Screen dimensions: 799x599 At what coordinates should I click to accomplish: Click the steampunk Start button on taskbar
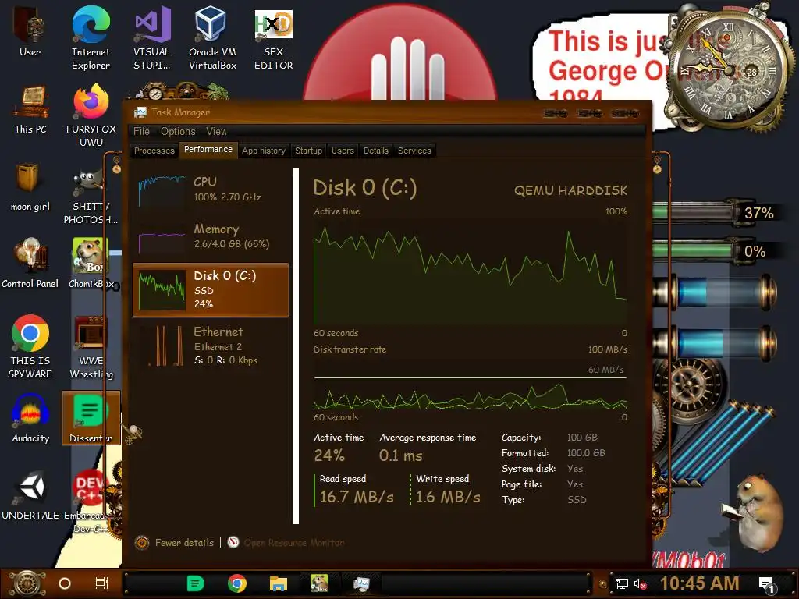27,583
